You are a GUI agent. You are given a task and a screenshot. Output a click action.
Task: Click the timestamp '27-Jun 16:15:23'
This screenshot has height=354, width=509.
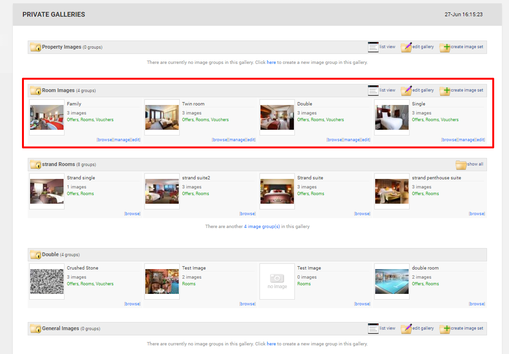pos(464,15)
